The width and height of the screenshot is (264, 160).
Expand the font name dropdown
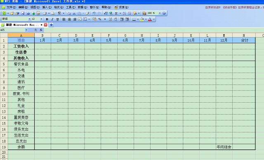pyautogui.click(x=29, y=19)
